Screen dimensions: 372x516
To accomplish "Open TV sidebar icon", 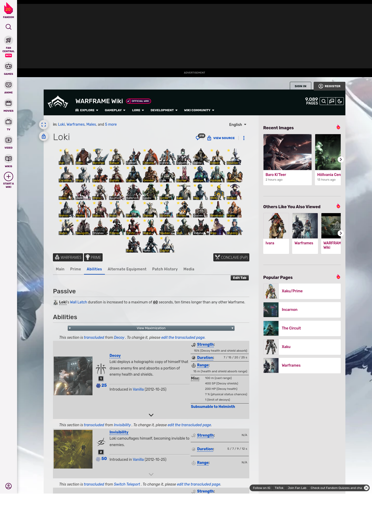I will 9,122.
